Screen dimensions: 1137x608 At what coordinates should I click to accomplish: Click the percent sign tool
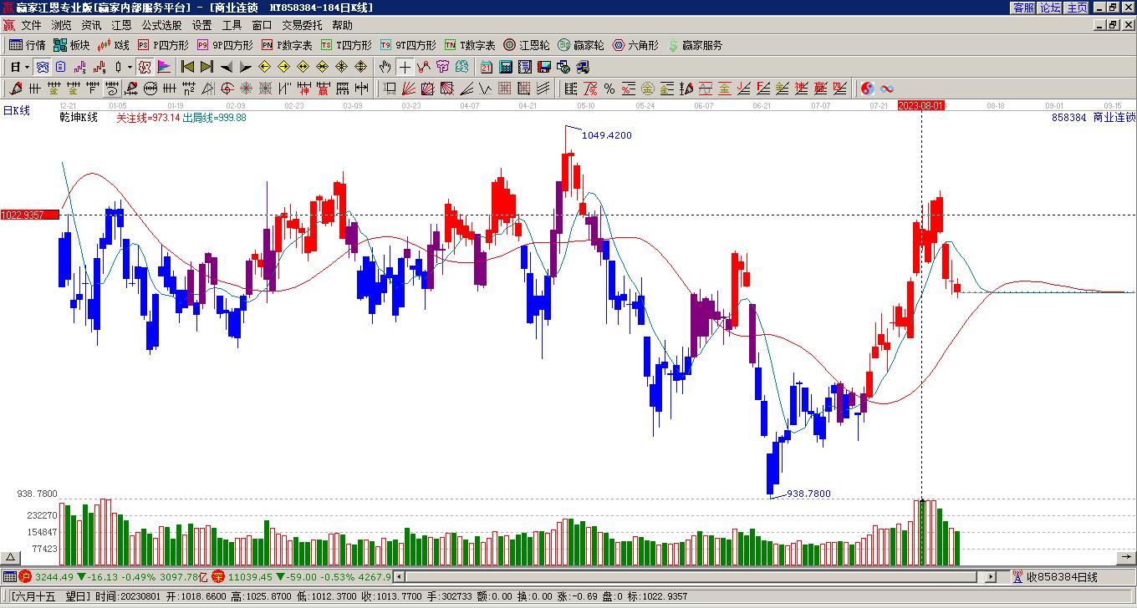pos(609,89)
